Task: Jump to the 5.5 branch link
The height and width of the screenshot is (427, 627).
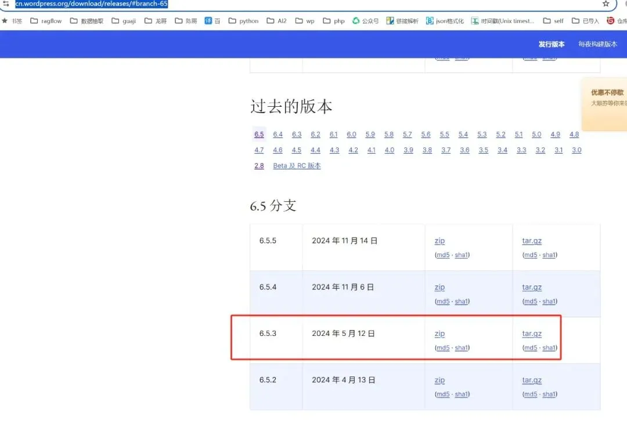Action: click(x=445, y=135)
